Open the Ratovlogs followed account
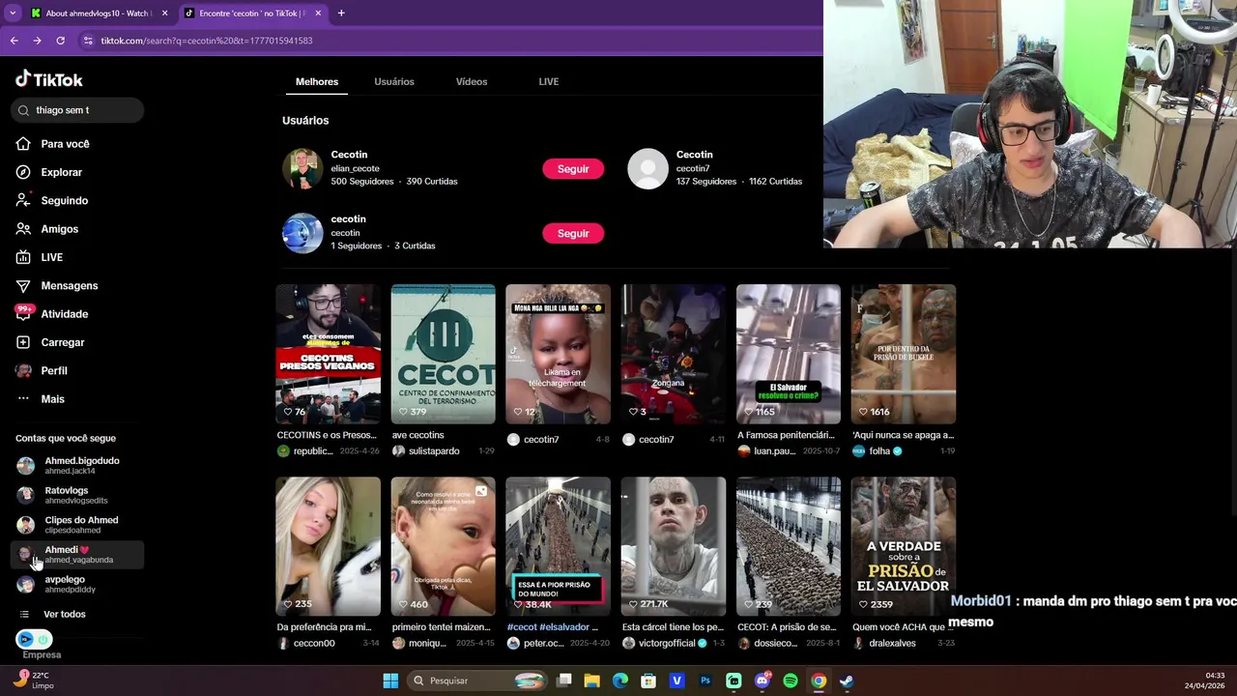This screenshot has height=696, width=1237. click(x=77, y=495)
